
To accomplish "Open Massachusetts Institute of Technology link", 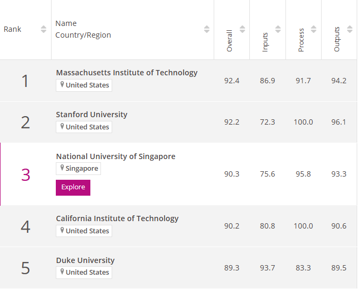I will click(127, 73).
